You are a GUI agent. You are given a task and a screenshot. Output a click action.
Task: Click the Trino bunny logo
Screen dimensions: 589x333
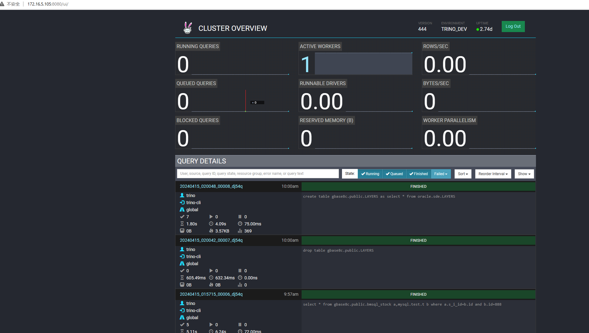[187, 28]
